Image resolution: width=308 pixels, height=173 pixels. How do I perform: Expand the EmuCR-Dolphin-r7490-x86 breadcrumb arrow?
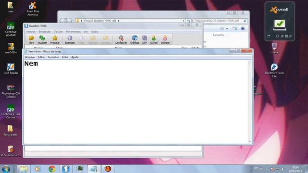coord(119,21)
